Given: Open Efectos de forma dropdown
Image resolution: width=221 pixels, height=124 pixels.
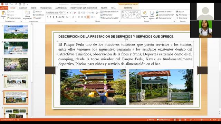Looking at the screenshot, I should click(164, 18).
